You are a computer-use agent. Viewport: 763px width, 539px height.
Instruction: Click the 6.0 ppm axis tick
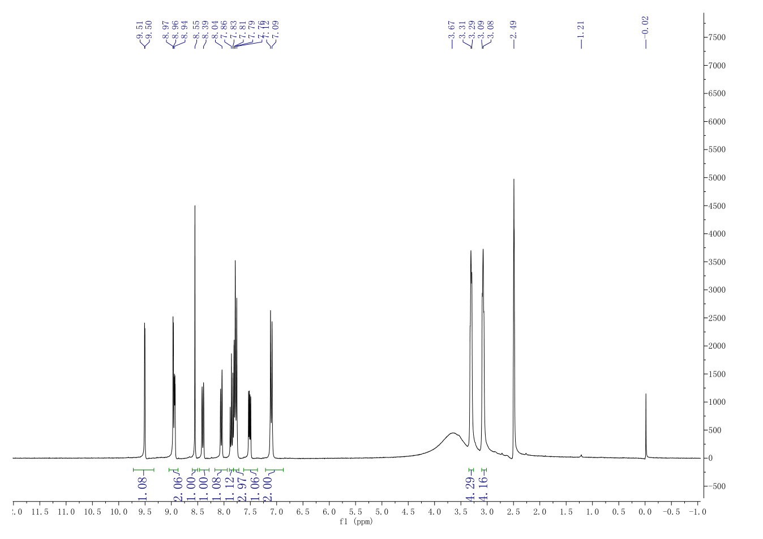329,512
